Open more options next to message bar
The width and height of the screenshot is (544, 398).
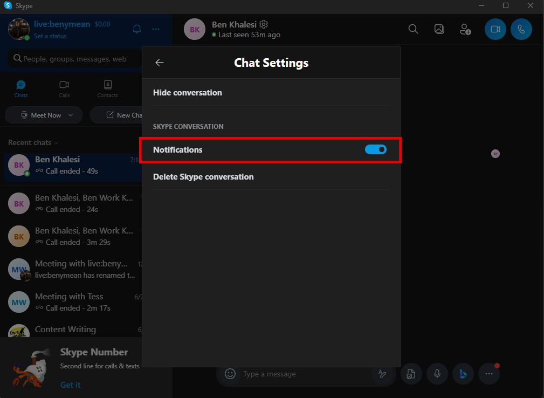(x=488, y=373)
